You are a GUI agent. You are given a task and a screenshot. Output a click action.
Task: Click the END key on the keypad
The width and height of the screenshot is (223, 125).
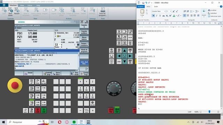coord(119,61)
